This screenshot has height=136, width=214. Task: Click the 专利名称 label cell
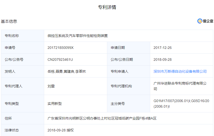(22, 36)
